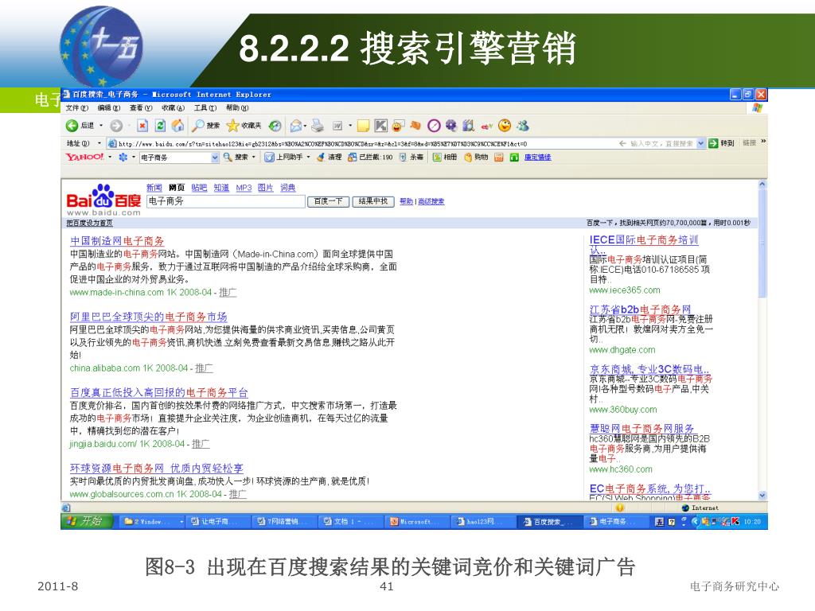Open result 百度真正低投入高回报的电子商务平台

click(x=159, y=393)
